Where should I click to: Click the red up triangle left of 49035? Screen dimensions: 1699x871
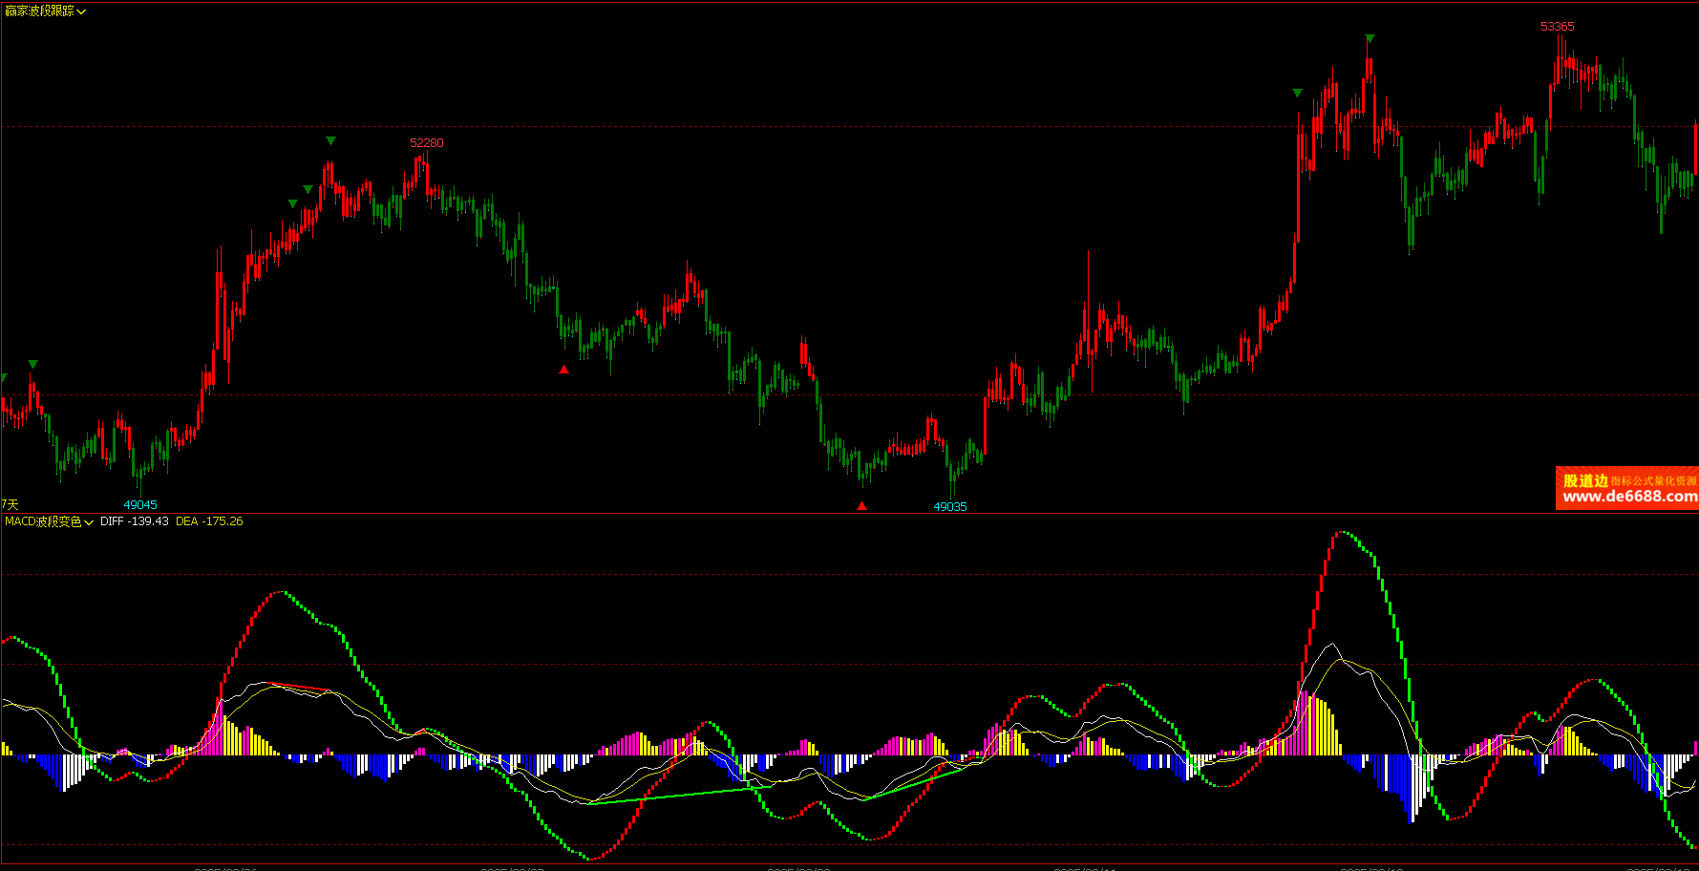click(x=861, y=506)
